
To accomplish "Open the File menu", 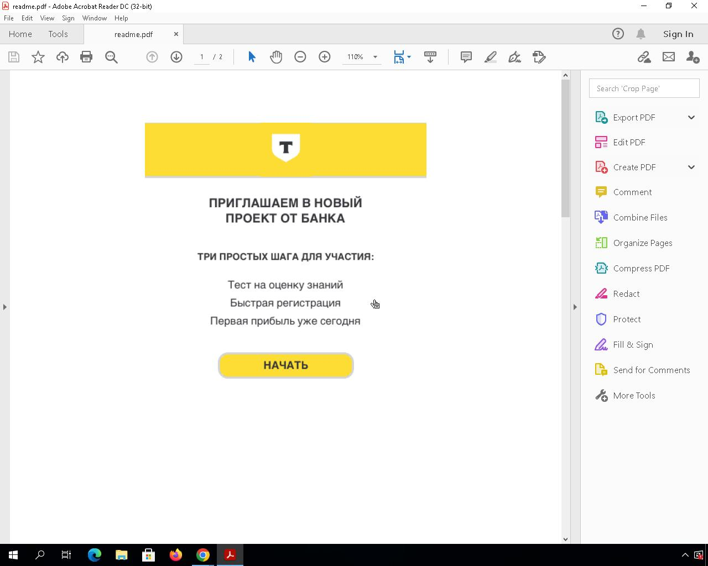I will (x=9, y=18).
